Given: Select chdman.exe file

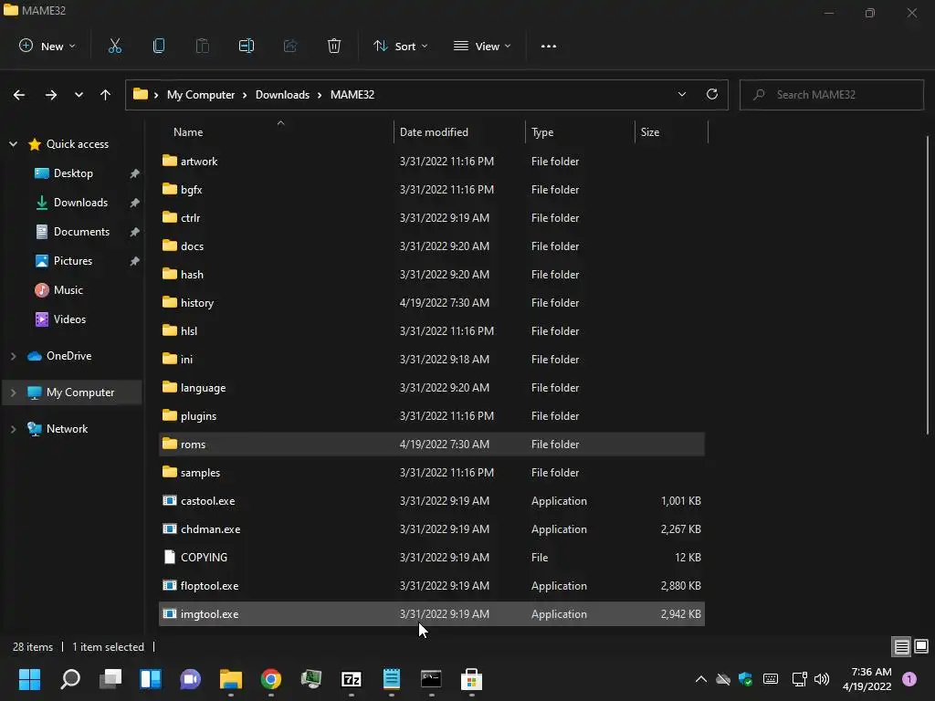Looking at the screenshot, I should pyautogui.click(x=432, y=528).
